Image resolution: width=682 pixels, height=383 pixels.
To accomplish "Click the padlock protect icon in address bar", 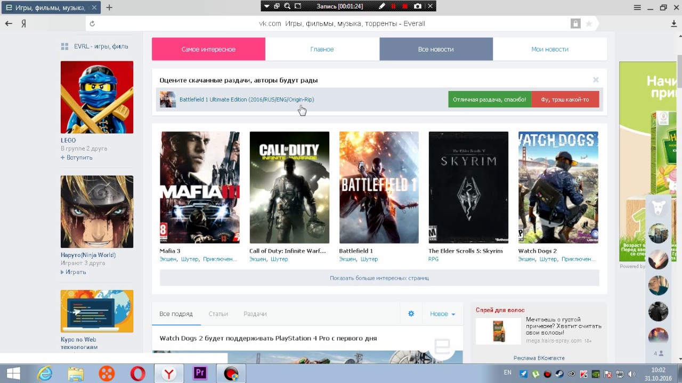I will coord(575,23).
